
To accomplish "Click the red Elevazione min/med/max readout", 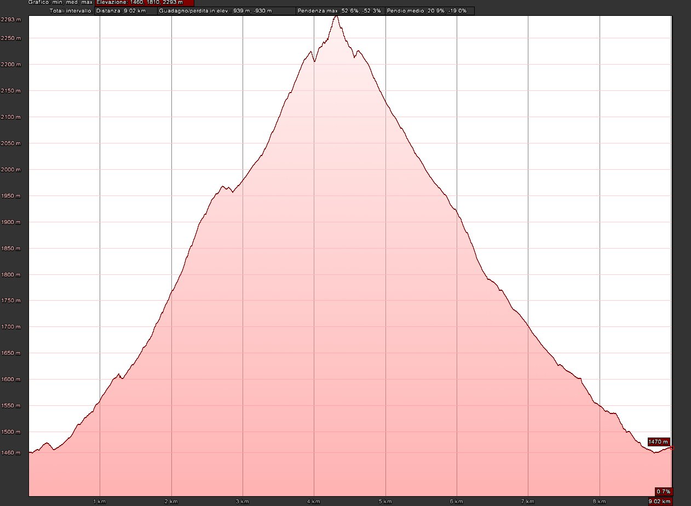I will pyautogui.click(x=145, y=3).
